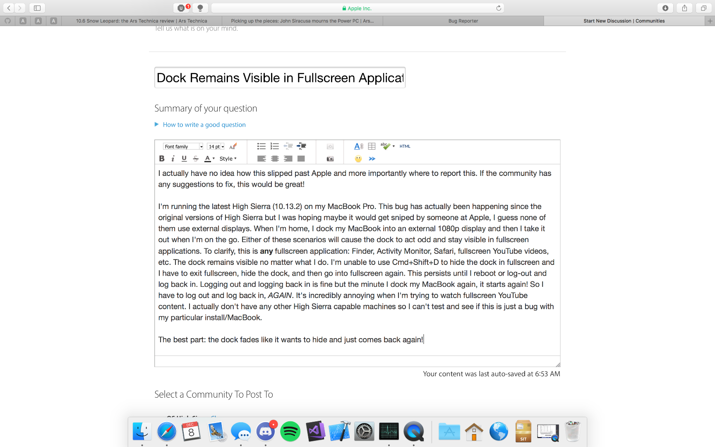Launch Discord from the Dock
The image size is (715, 447).
tap(266, 432)
